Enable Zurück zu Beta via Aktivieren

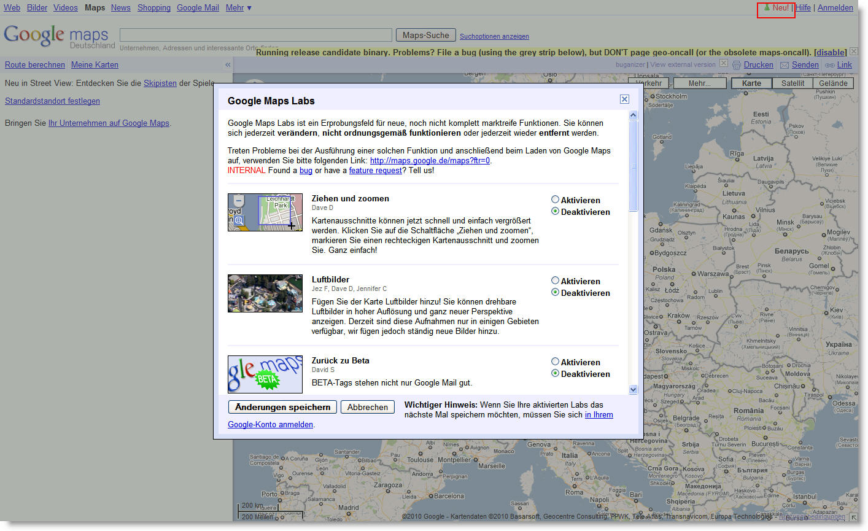[x=555, y=362]
